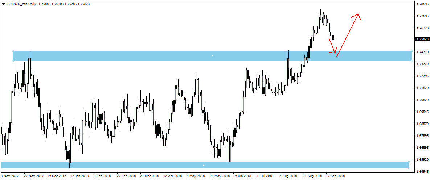Grab the center handle of upper blue rectangle

point(212,56)
